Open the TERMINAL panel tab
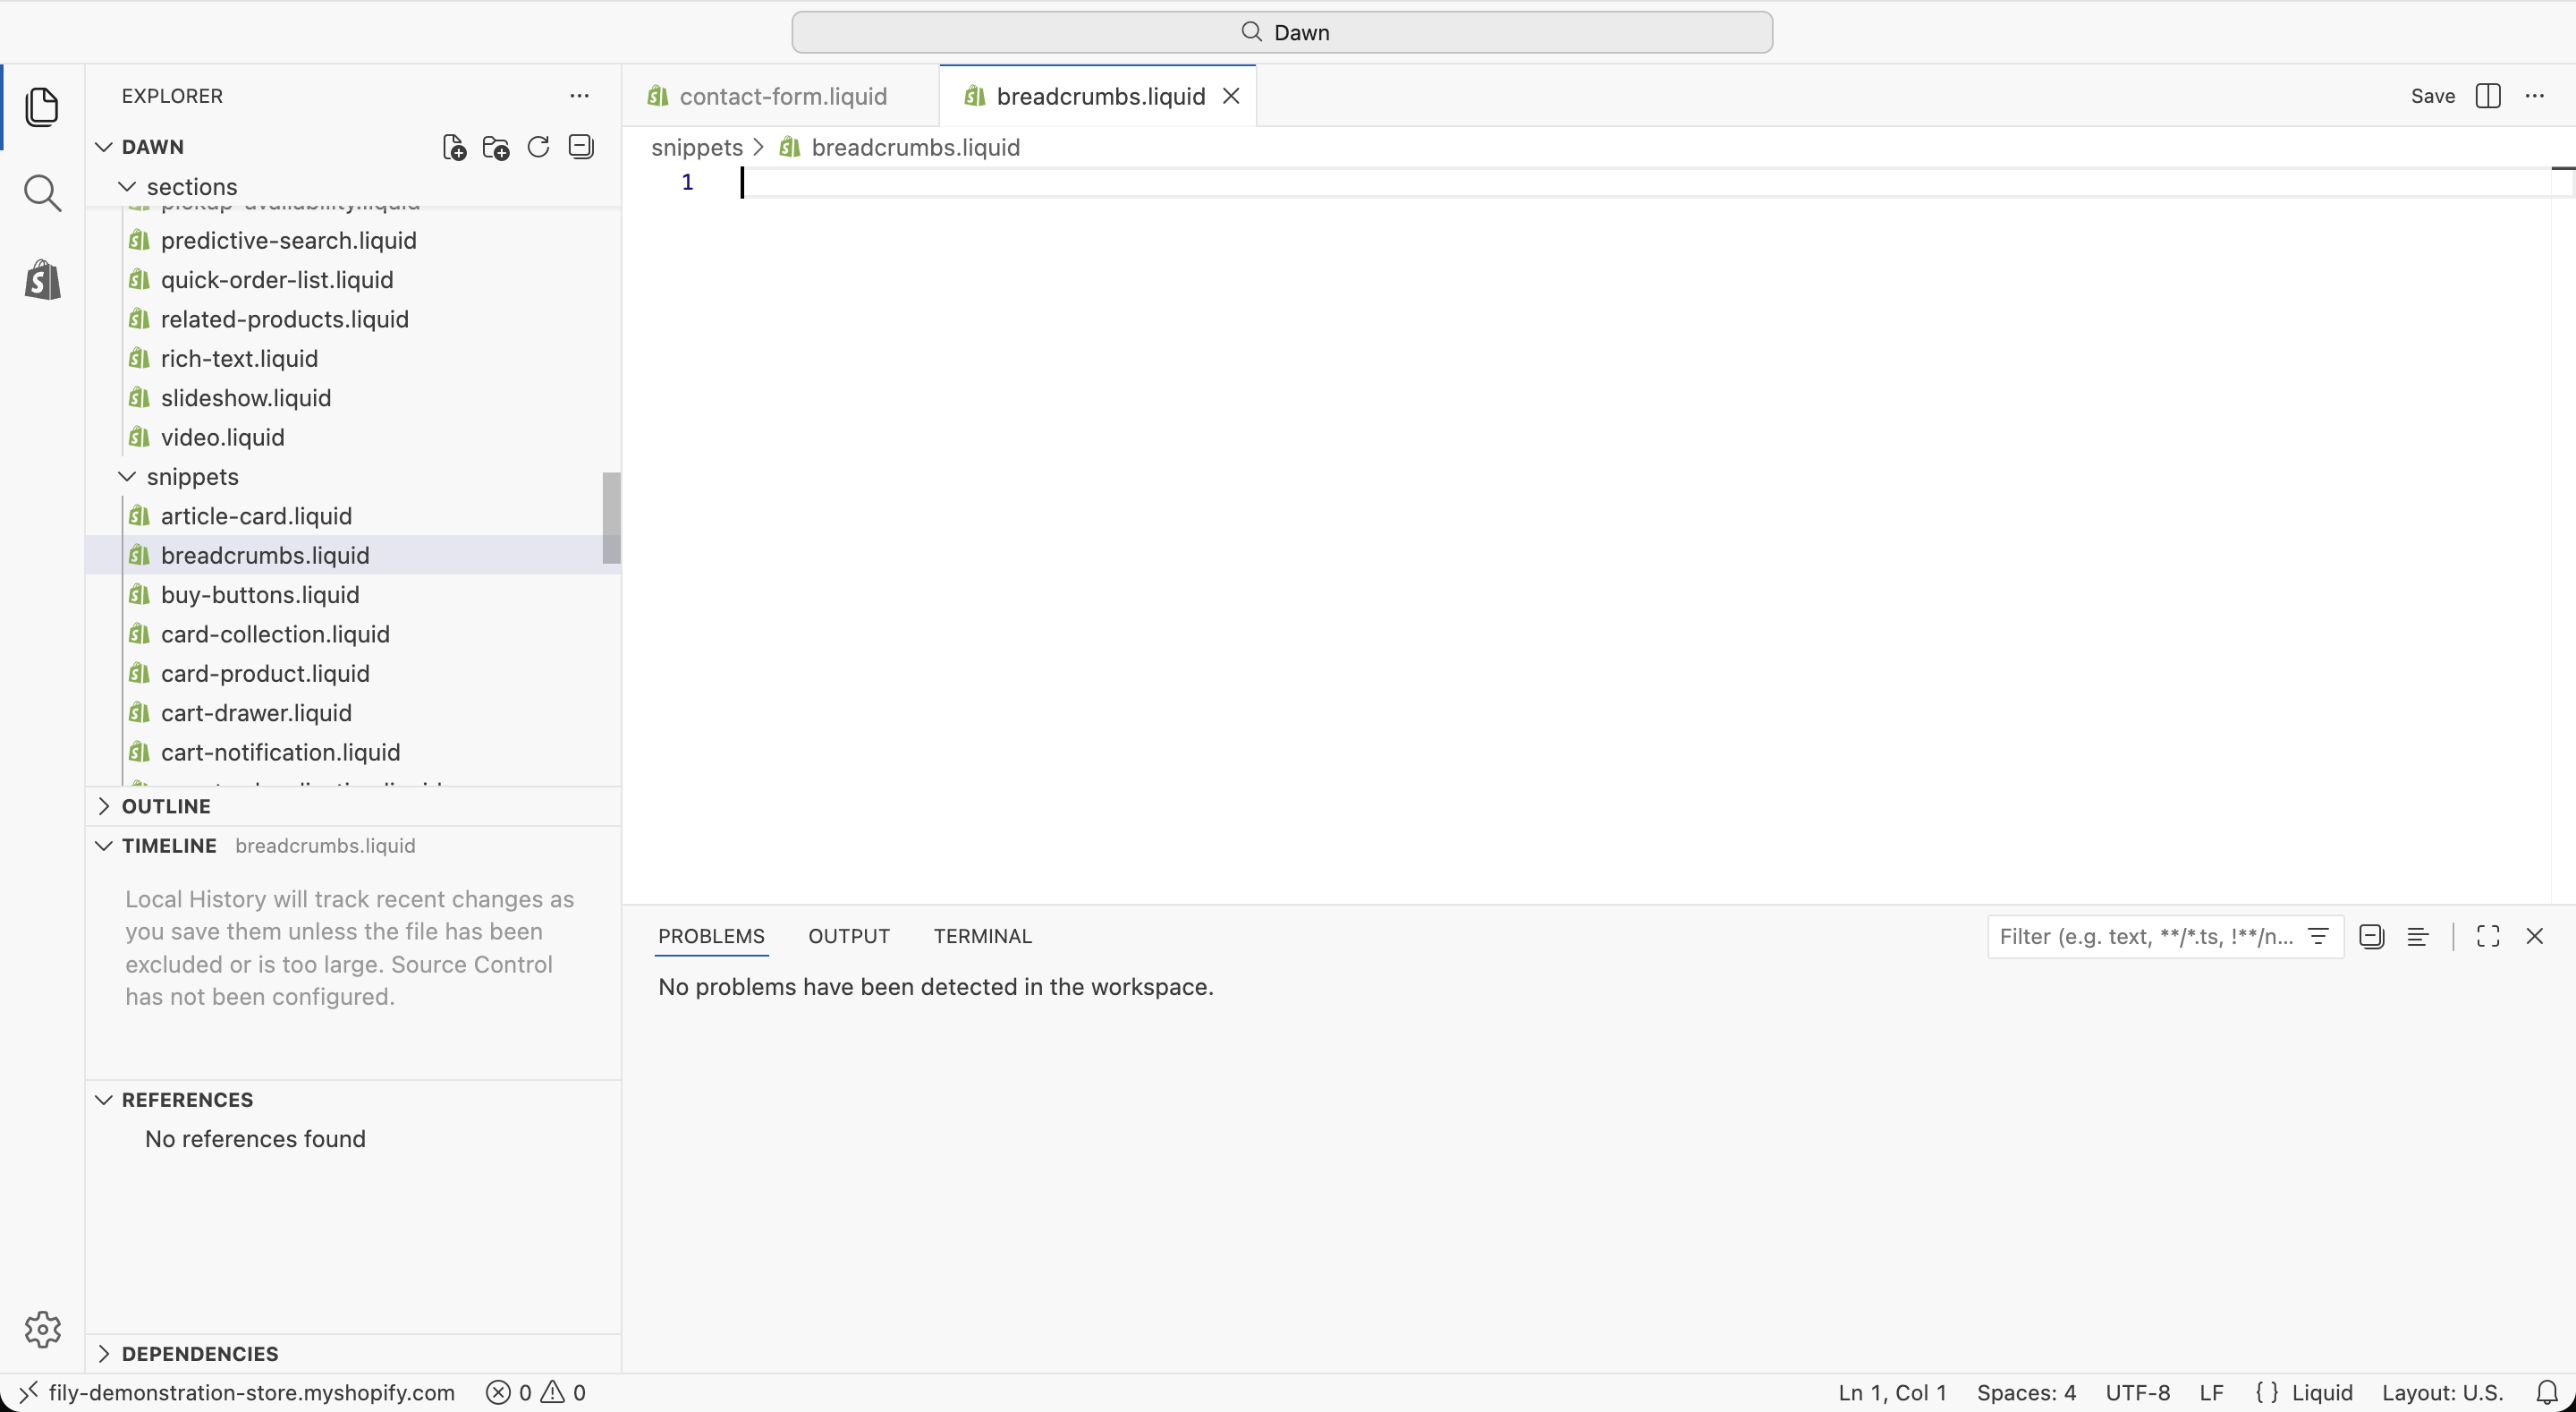The height and width of the screenshot is (1412, 2576). tap(982, 937)
